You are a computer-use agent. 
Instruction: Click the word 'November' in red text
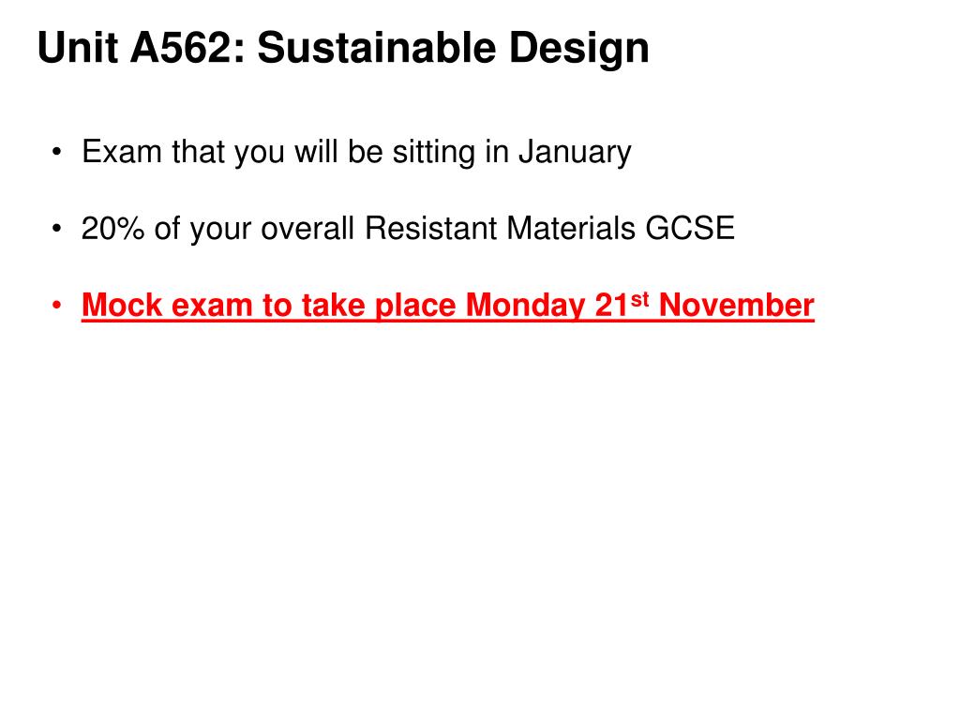[737, 305]
